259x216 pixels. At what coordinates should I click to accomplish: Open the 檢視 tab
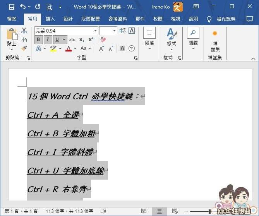(176, 19)
